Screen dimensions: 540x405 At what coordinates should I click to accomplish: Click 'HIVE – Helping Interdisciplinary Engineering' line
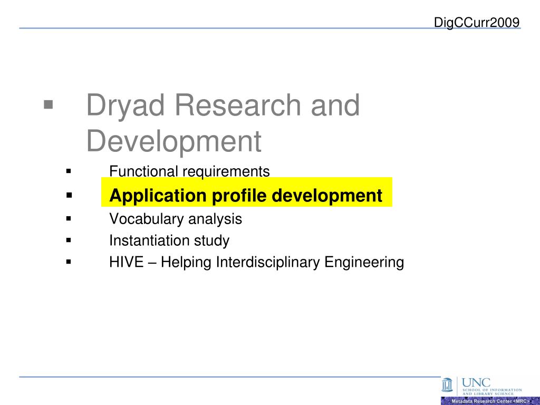pyautogui.click(x=257, y=262)
